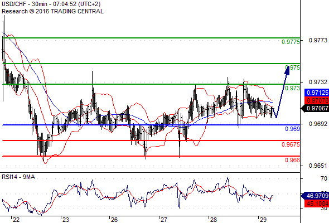
Task: Click the red 0.97078 price tag
Action: [x=317, y=100]
